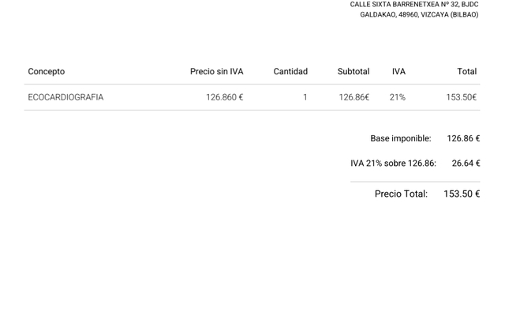
Task: Click the Base imponible label
Action: coord(400,138)
